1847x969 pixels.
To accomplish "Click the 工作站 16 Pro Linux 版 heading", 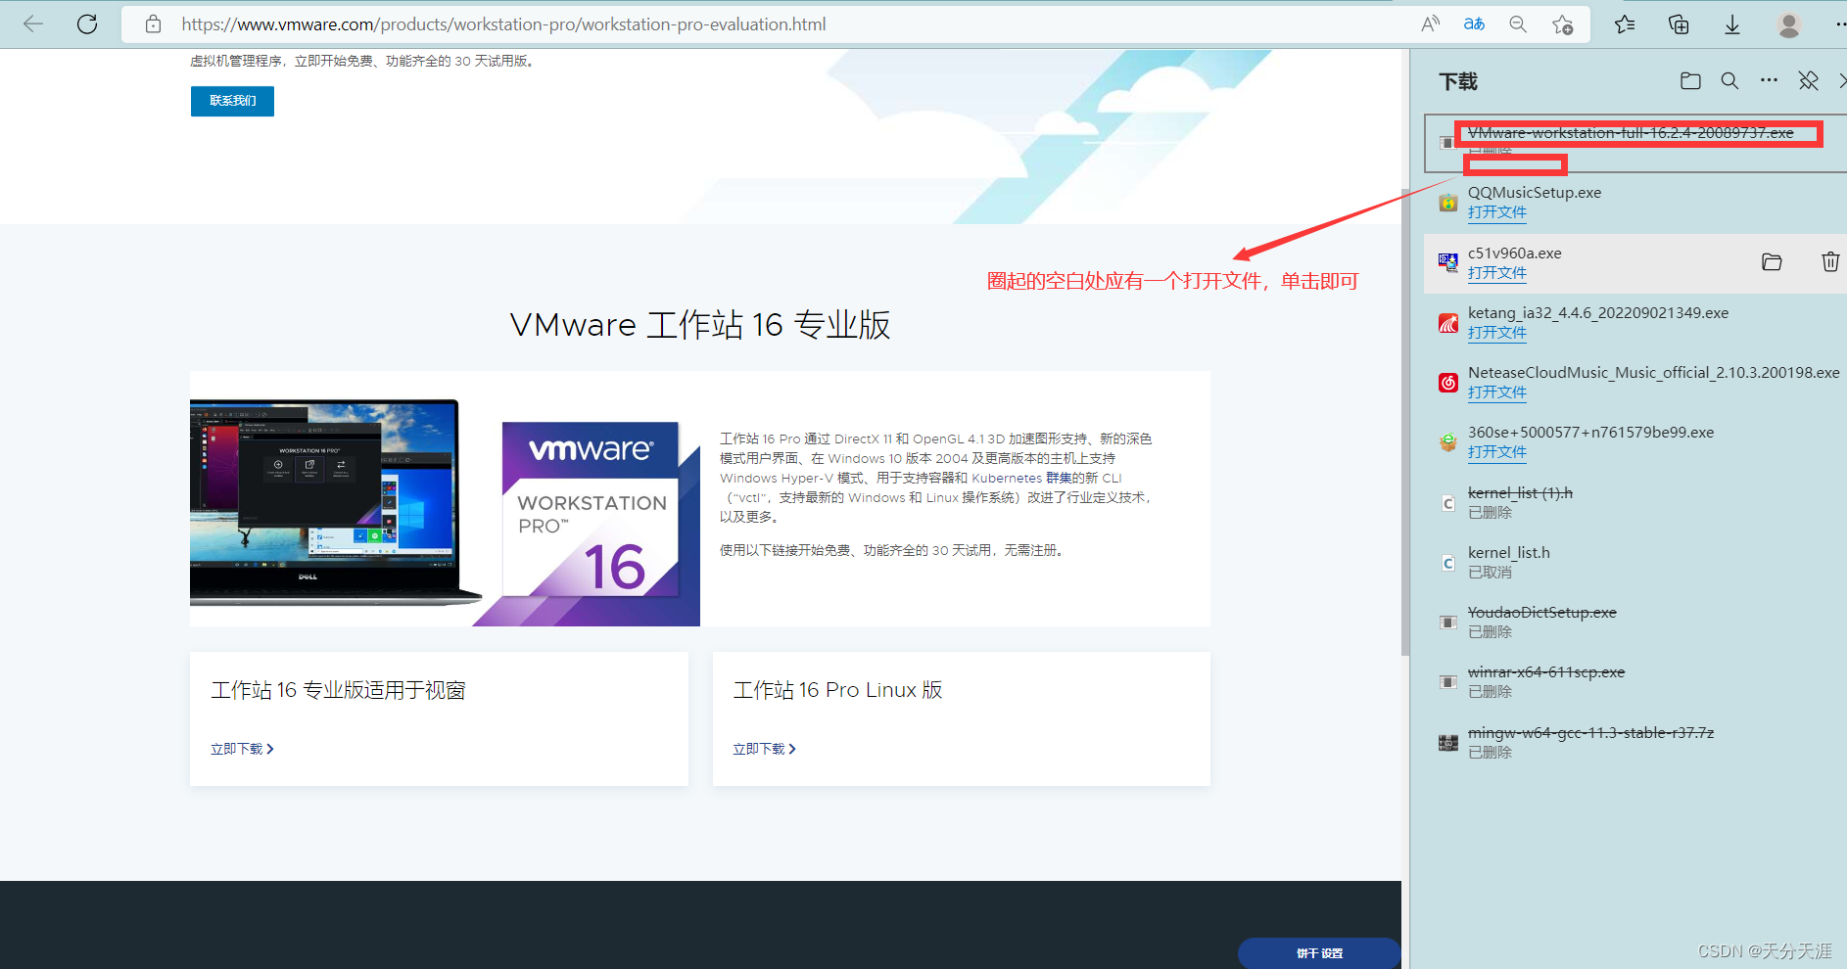I will (837, 690).
